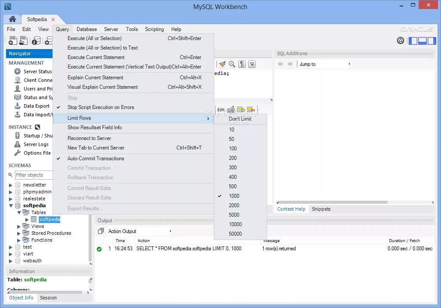Open find magnifier in SQL editor toolbar
Viewport: 441px width, 308px height.
[232, 64]
